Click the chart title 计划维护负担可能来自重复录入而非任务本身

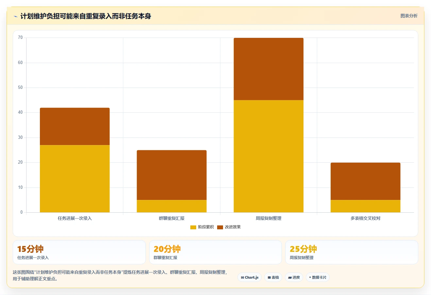coord(86,16)
